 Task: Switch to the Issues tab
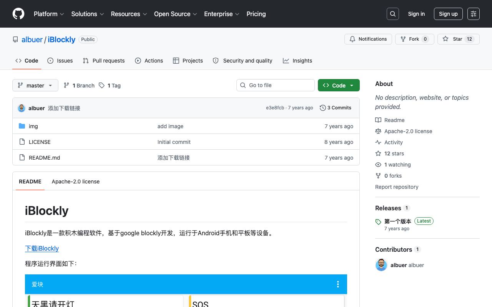[60, 61]
